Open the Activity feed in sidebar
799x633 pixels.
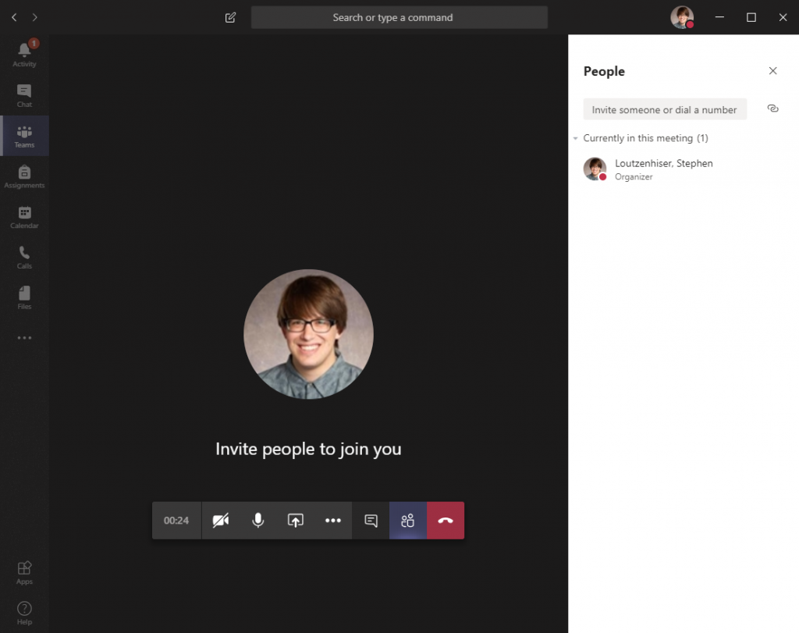[24, 55]
